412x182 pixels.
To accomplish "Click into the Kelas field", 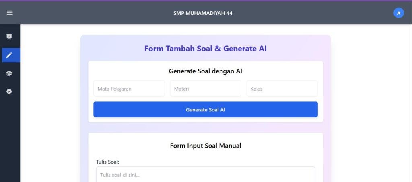I will [x=282, y=89].
